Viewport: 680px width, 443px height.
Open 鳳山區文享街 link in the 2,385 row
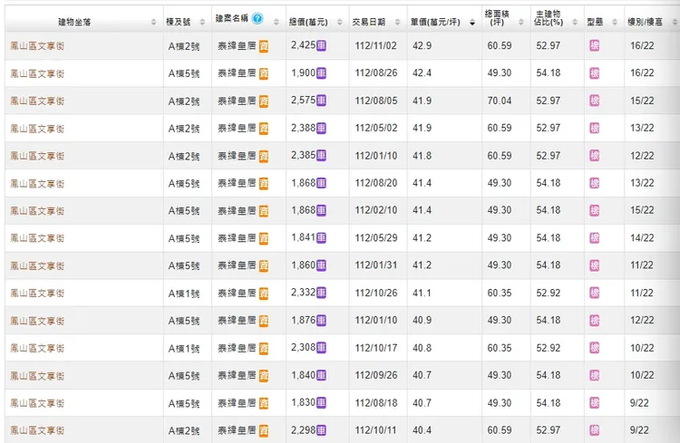pos(37,156)
